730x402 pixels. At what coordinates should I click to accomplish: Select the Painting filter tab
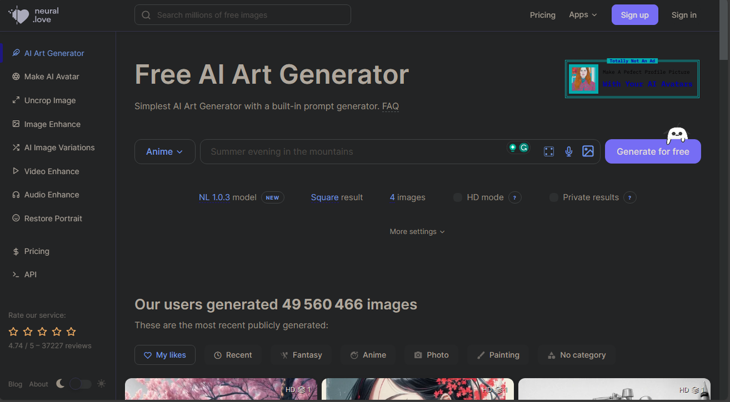498,355
